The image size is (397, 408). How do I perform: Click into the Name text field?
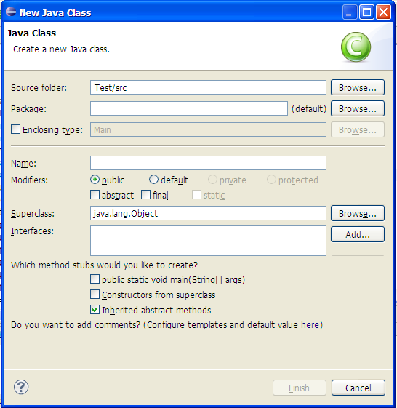[x=208, y=163]
